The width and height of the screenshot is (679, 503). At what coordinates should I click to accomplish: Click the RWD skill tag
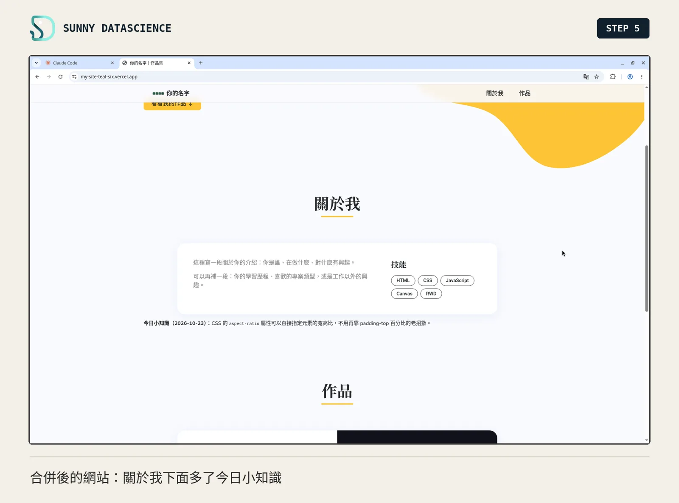(431, 294)
